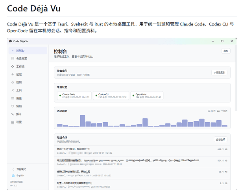Click the v0.2.3 version label

tap(14, 186)
